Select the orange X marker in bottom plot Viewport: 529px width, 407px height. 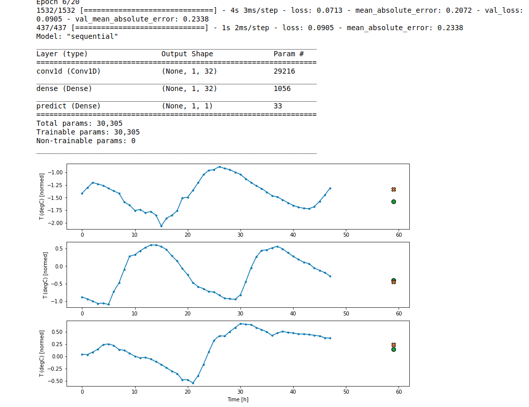[393, 345]
